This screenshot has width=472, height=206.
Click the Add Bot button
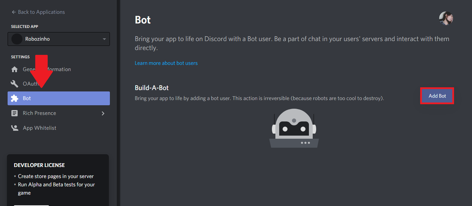click(437, 96)
